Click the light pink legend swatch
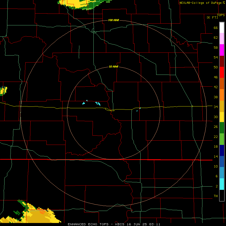 (x=222, y=38)
